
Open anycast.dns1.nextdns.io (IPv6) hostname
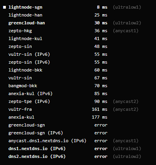47,141
